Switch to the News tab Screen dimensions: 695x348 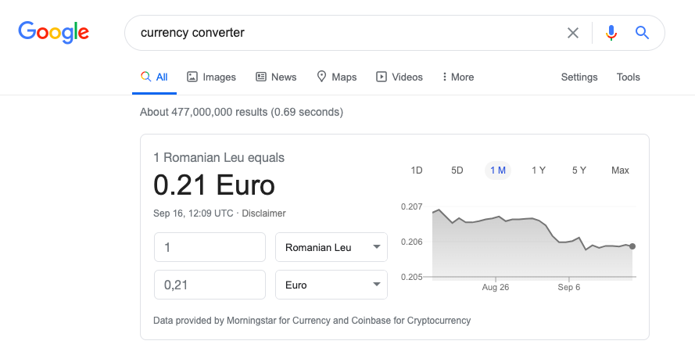pos(276,77)
